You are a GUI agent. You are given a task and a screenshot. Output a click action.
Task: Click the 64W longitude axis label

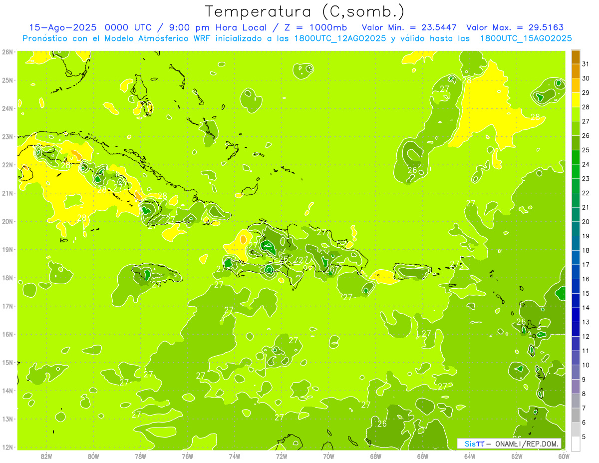(x=470, y=456)
